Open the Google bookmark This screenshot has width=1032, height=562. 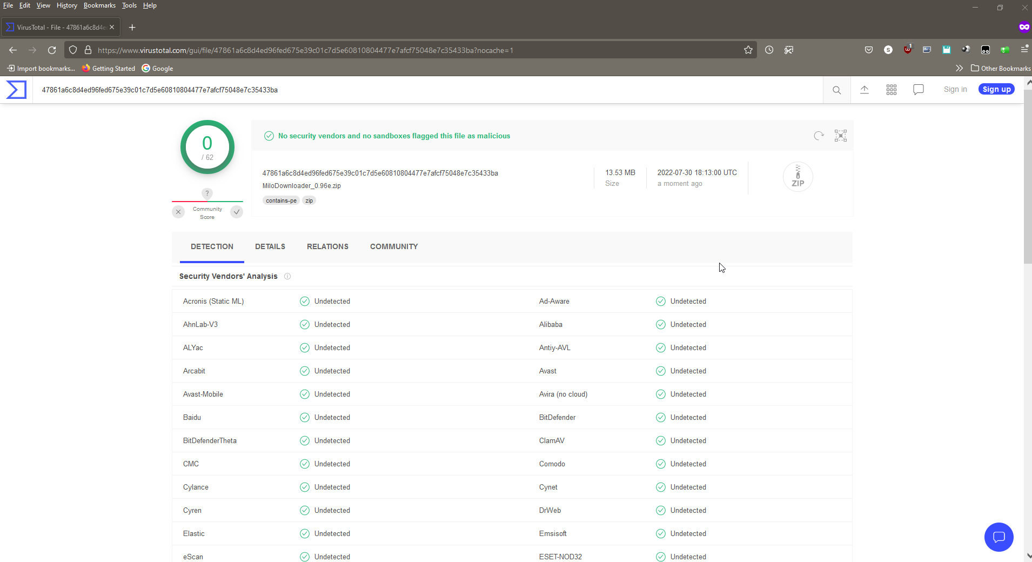157,68
